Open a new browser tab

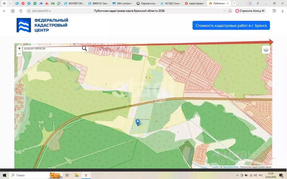point(234,3)
